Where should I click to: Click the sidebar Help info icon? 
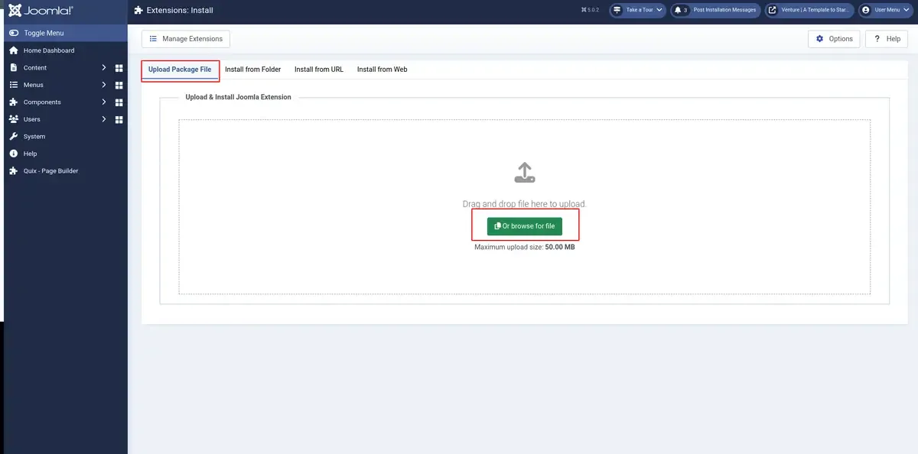click(x=14, y=154)
